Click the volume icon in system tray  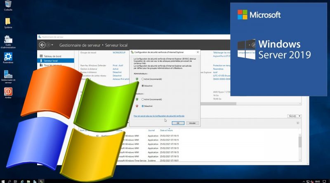[x=312, y=181]
